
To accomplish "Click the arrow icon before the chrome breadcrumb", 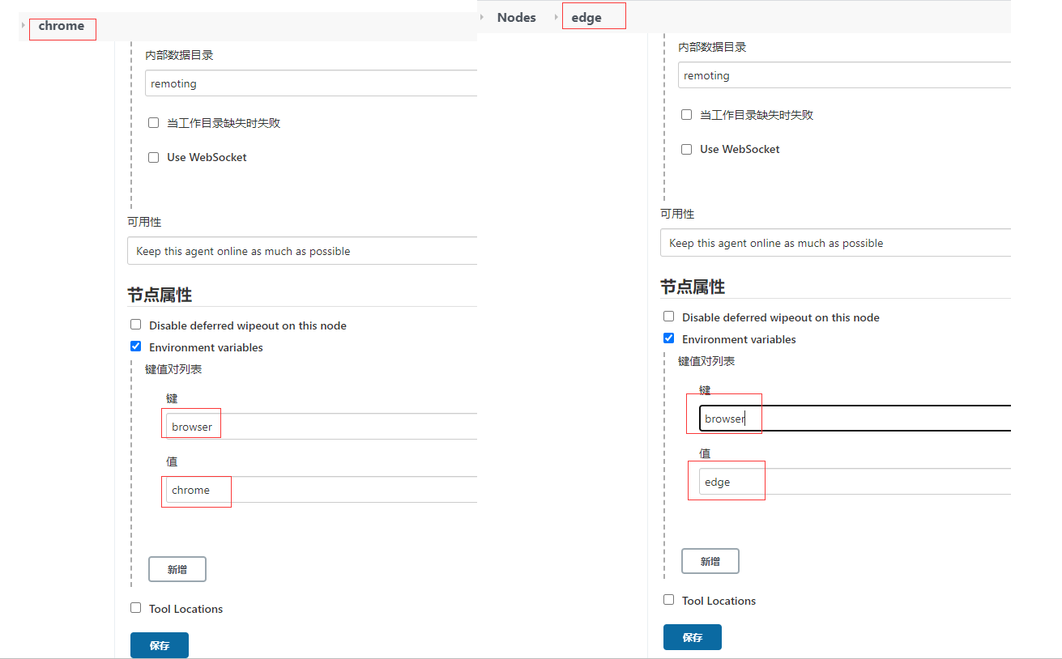I will [23, 26].
